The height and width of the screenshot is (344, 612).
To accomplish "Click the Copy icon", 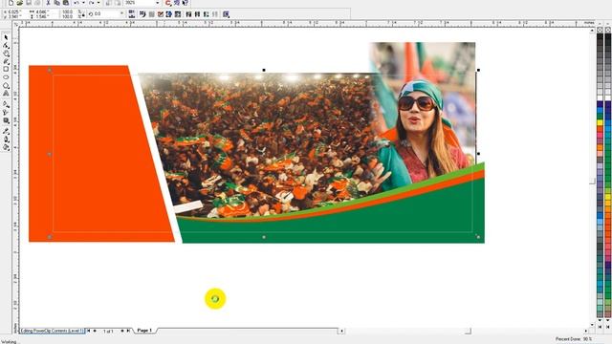I will [x=57, y=3].
